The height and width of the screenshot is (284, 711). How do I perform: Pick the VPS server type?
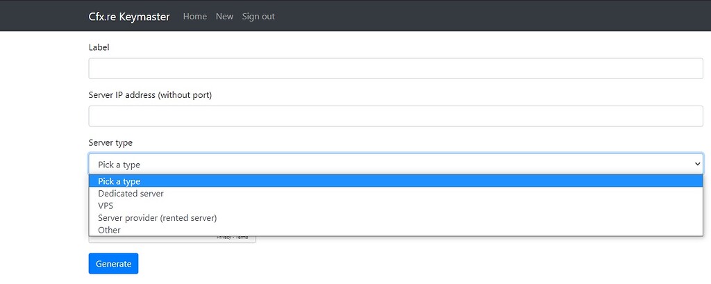[x=106, y=206]
